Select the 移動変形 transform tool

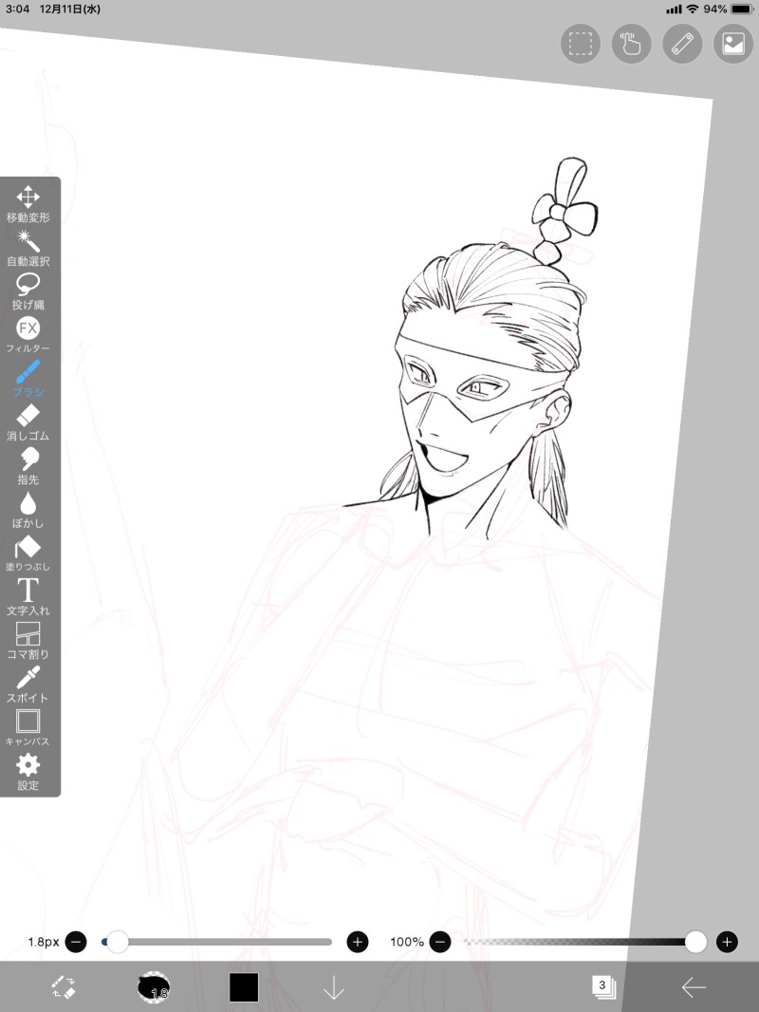point(28,204)
